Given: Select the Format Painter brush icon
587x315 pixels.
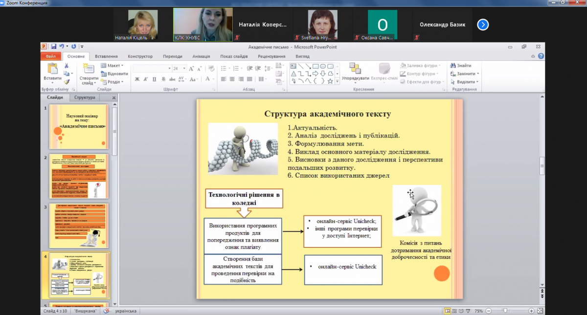Looking at the screenshot, I should 67,82.
